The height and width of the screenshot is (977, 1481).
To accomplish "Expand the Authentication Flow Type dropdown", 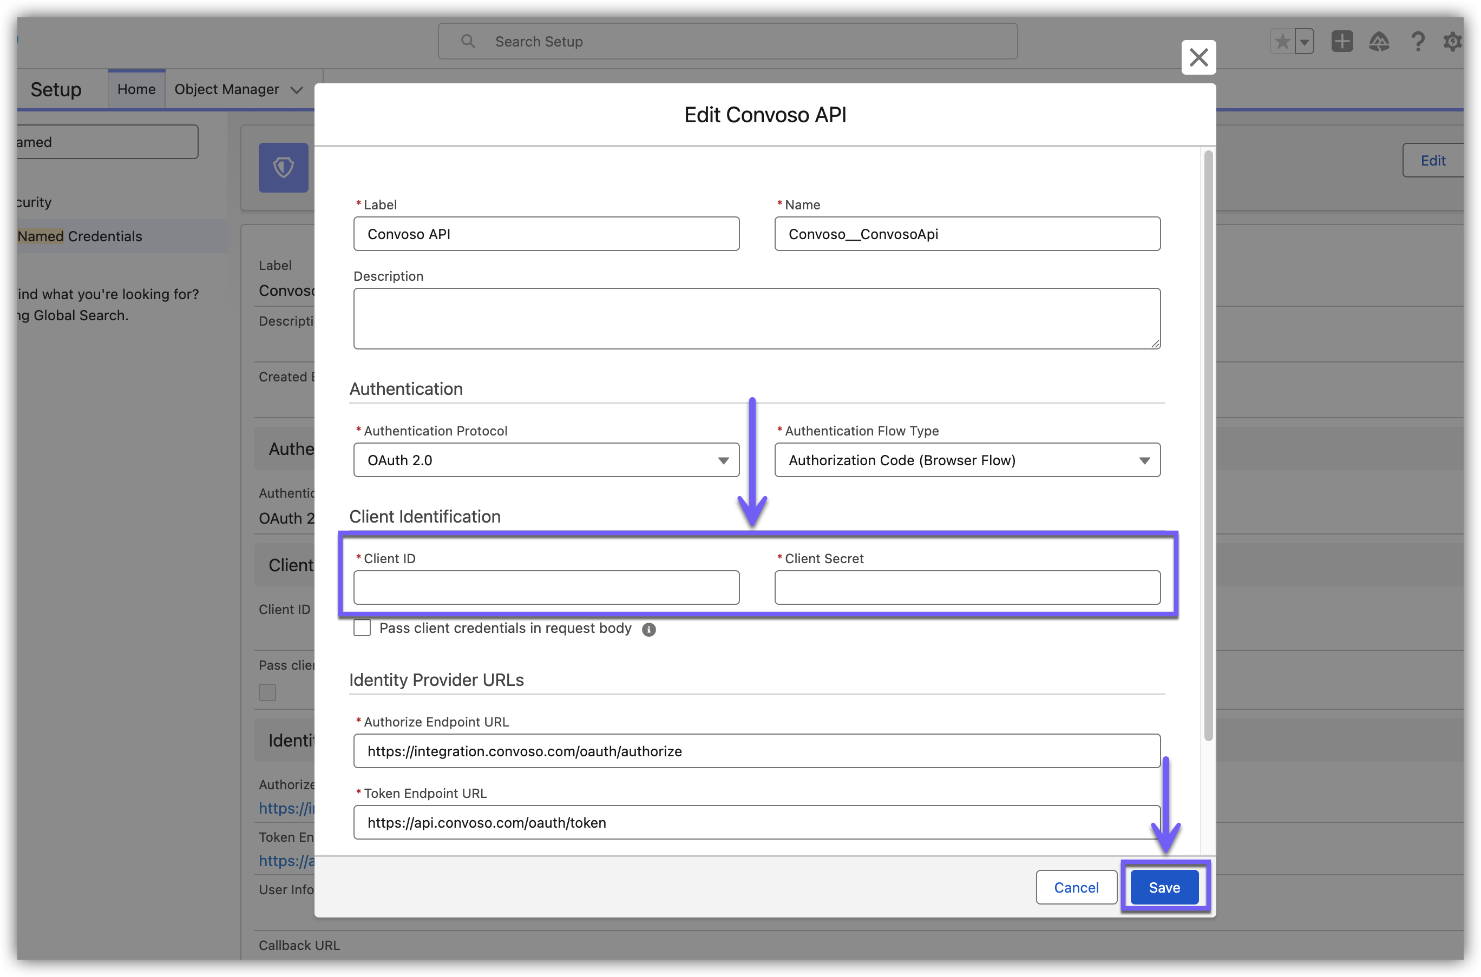I will pyautogui.click(x=967, y=460).
